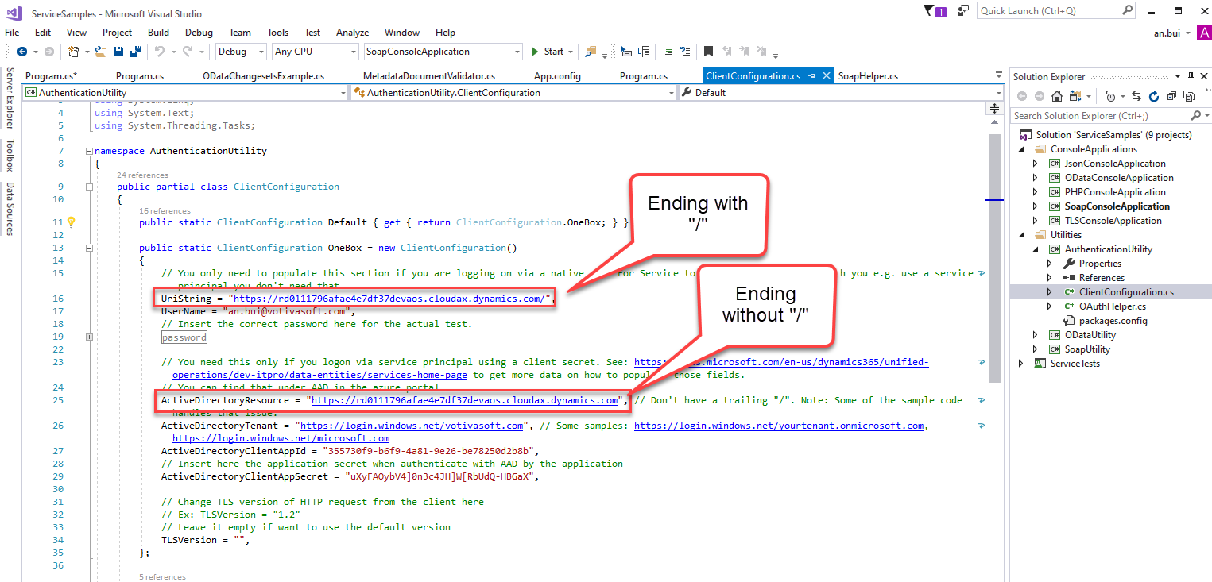Click the Search Solution Explorer field
1212x582 pixels.
[1110, 116]
